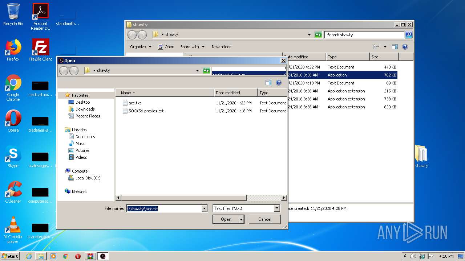Viewport: 465px width, 261px height.
Task: Show the preview pane in shawty window
Action: point(395,47)
